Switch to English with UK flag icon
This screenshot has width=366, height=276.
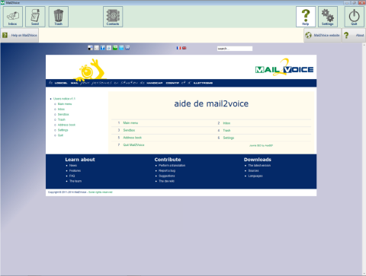coord(184,48)
